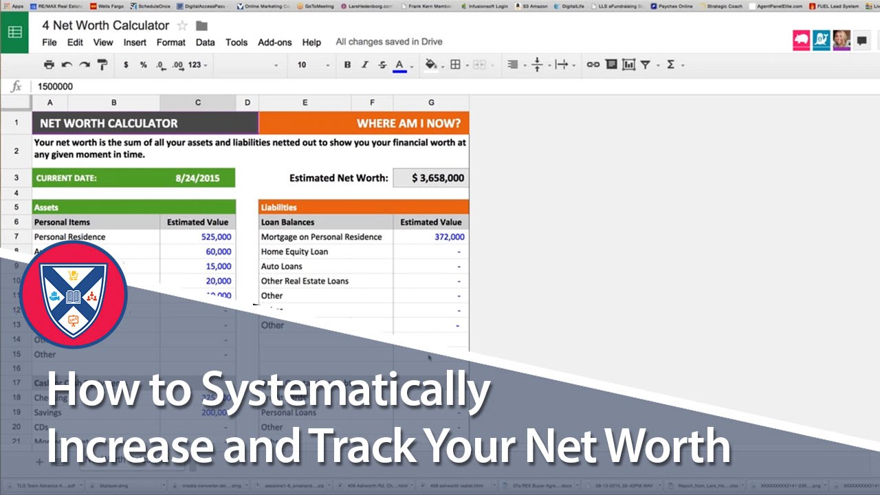Open the File menu

tap(49, 42)
